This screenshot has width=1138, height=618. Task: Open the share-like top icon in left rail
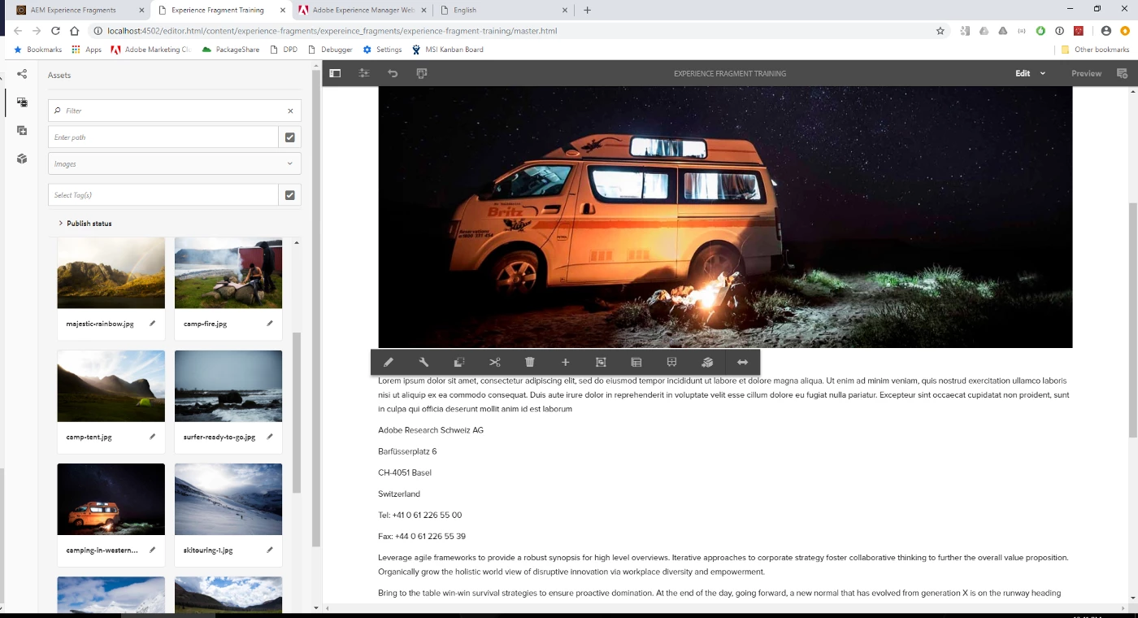pyautogui.click(x=22, y=74)
